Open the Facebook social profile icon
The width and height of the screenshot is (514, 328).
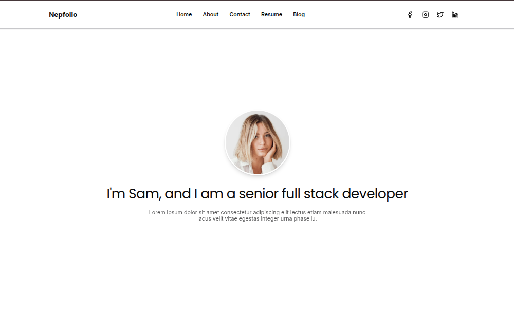(410, 15)
